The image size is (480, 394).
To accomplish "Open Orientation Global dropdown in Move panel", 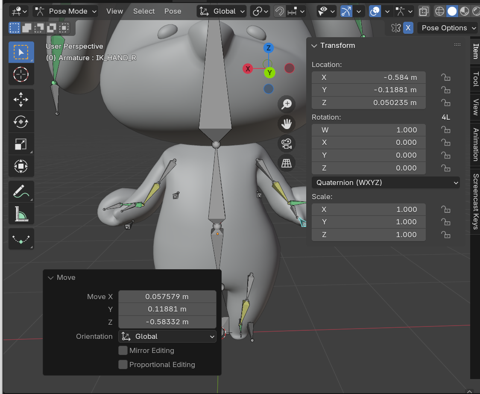I will click(x=167, y=336).
